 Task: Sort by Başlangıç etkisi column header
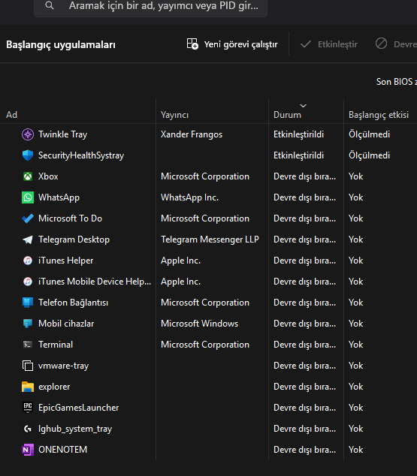[x=379, y=115]
